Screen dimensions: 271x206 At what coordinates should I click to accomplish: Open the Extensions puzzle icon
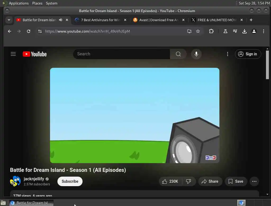point(211,31)
